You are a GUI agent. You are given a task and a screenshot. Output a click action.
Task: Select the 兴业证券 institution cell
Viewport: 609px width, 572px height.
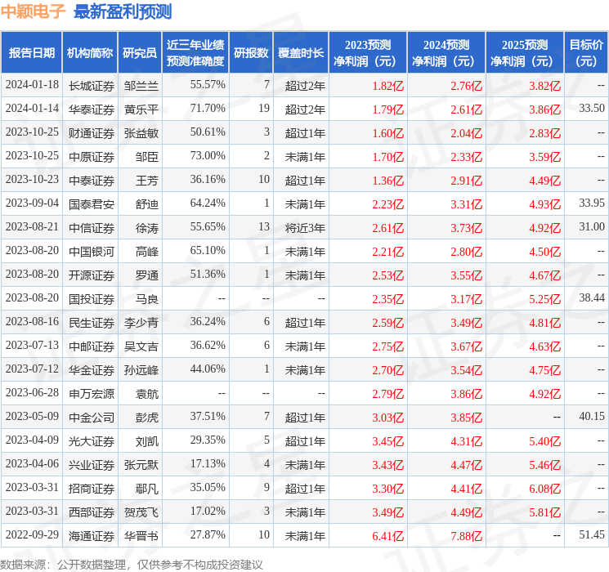coord(92,465)
